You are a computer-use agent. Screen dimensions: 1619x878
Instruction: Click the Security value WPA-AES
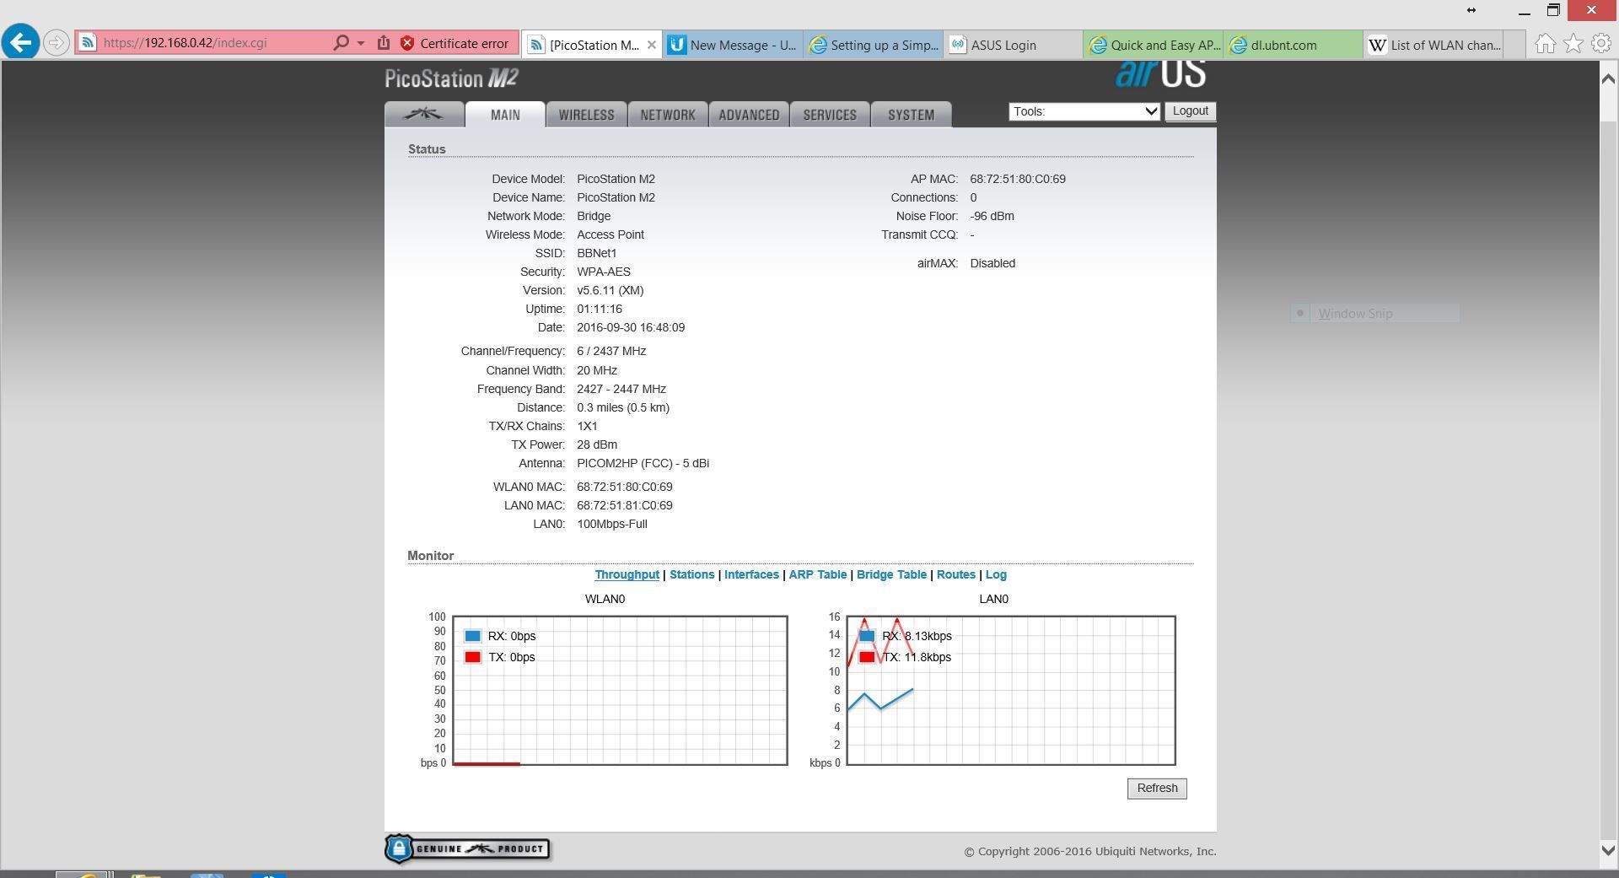pyautogui.click(x=604, y=272)
